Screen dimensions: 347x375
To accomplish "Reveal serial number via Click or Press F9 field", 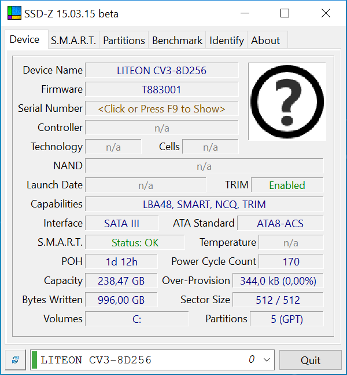I will [x=162, y=108].
